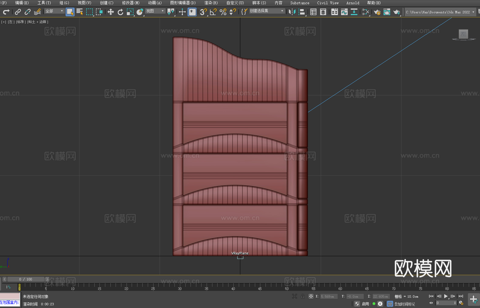Toggle Layer Explorer icon

coord(323,12)
